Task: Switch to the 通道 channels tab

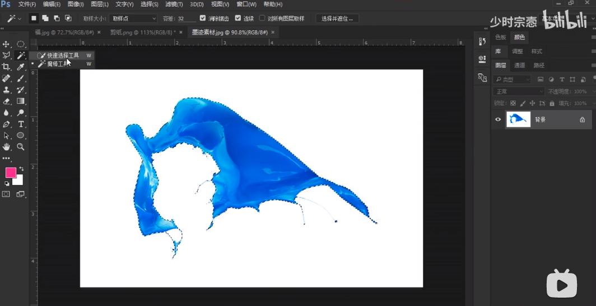Action: pyautogui.click(x=520, y=65)
